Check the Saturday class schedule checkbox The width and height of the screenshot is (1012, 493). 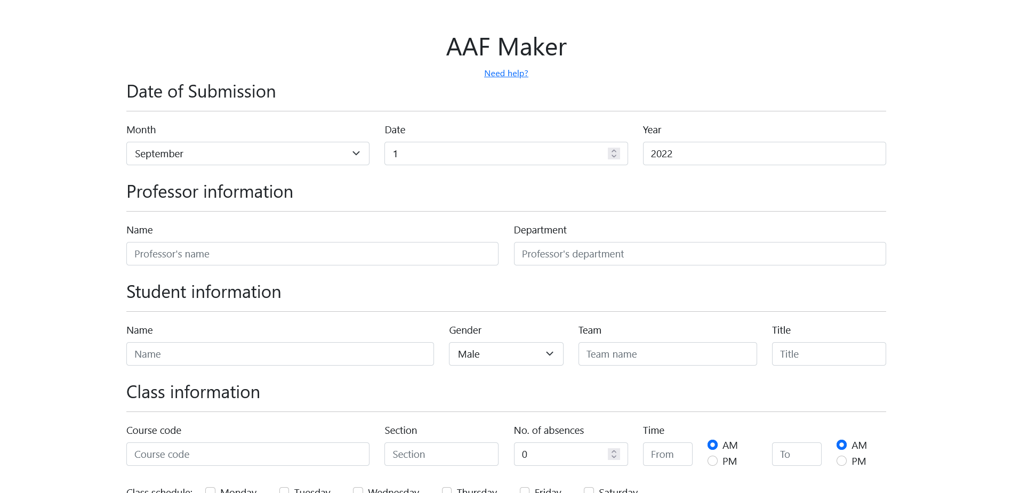point(589,490)
